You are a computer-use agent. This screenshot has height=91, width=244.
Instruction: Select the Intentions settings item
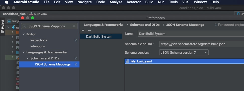click(38, 46)
